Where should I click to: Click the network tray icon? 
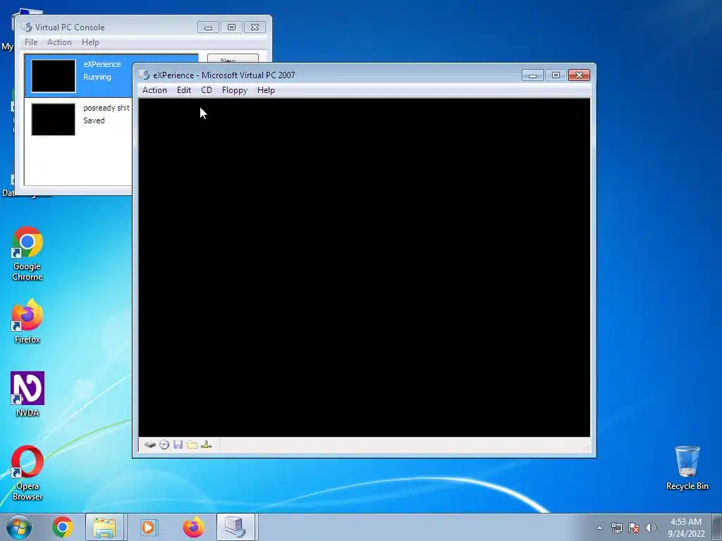(x=616, y=528)
